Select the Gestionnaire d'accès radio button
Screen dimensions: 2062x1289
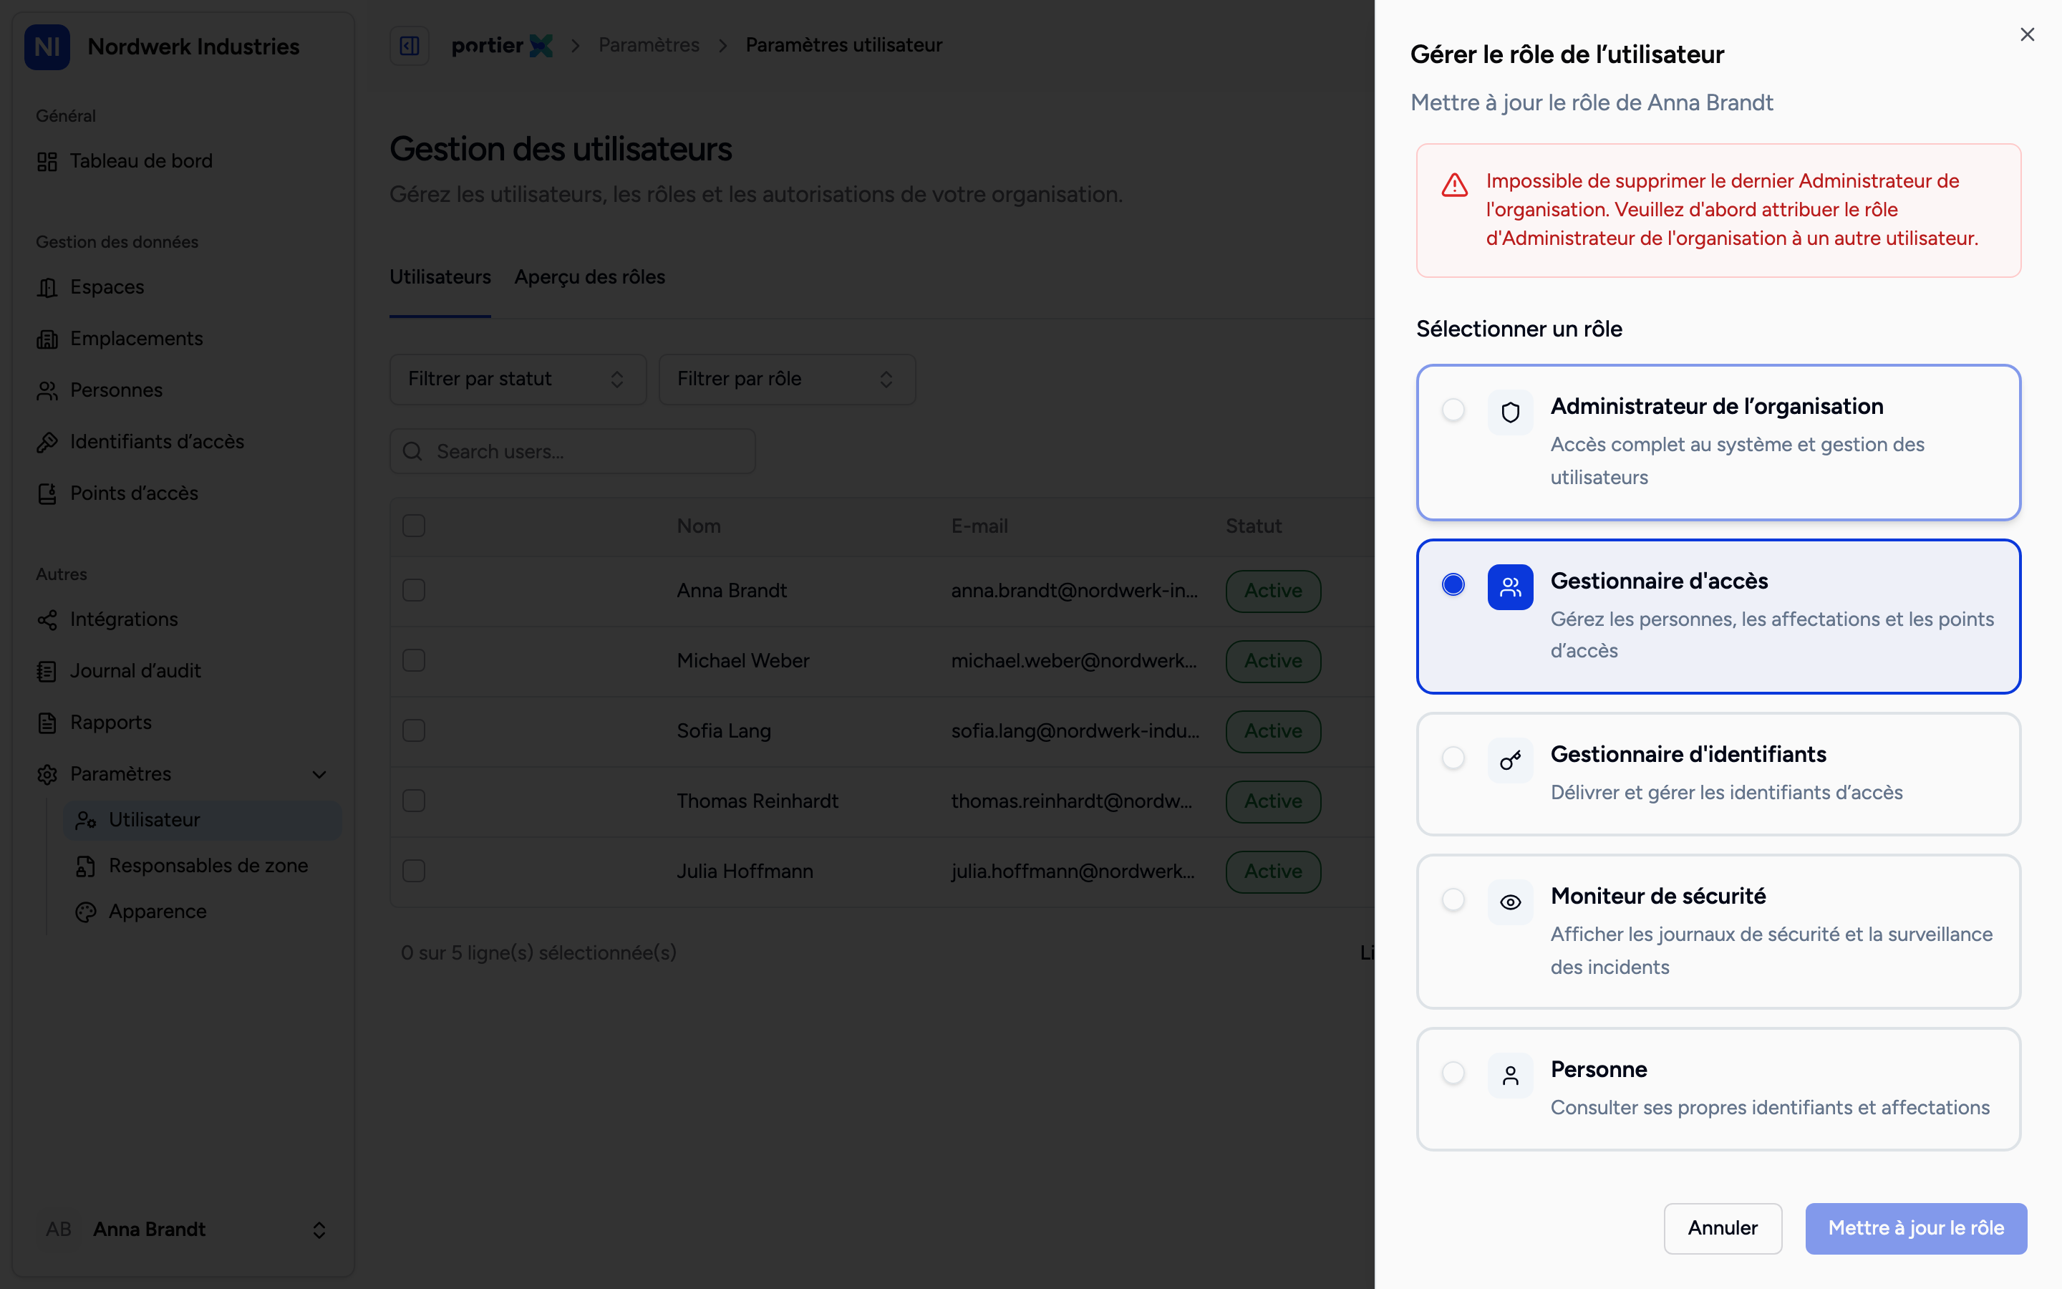(x=1453, y=584)
